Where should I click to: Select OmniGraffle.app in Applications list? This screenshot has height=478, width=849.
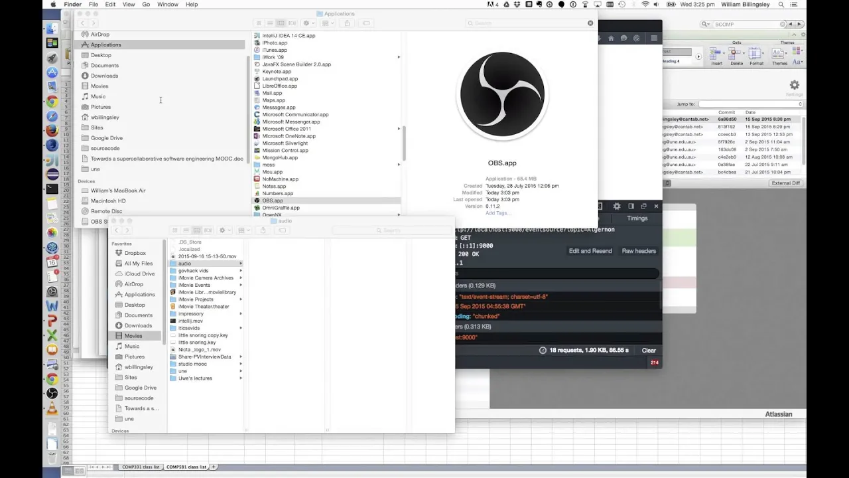click(281, 208)
